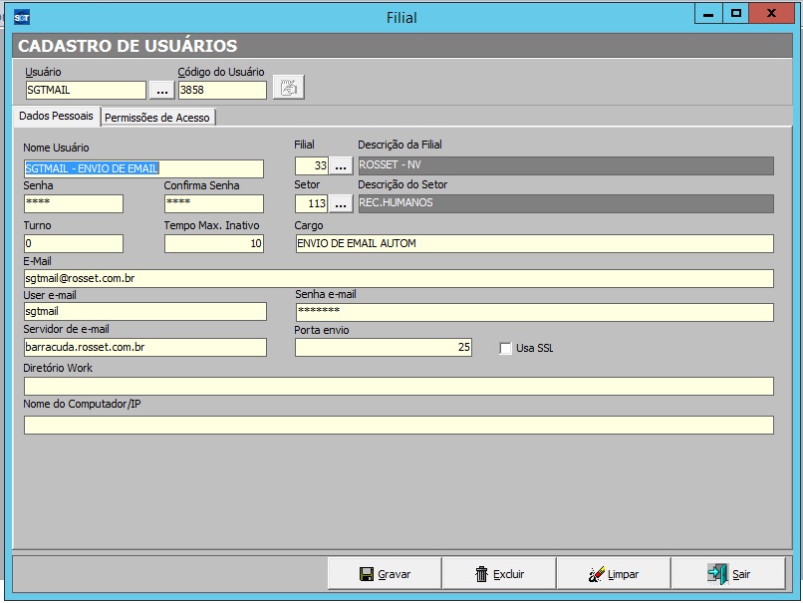Click the Servidor de e-mail field

pos(144,347)
